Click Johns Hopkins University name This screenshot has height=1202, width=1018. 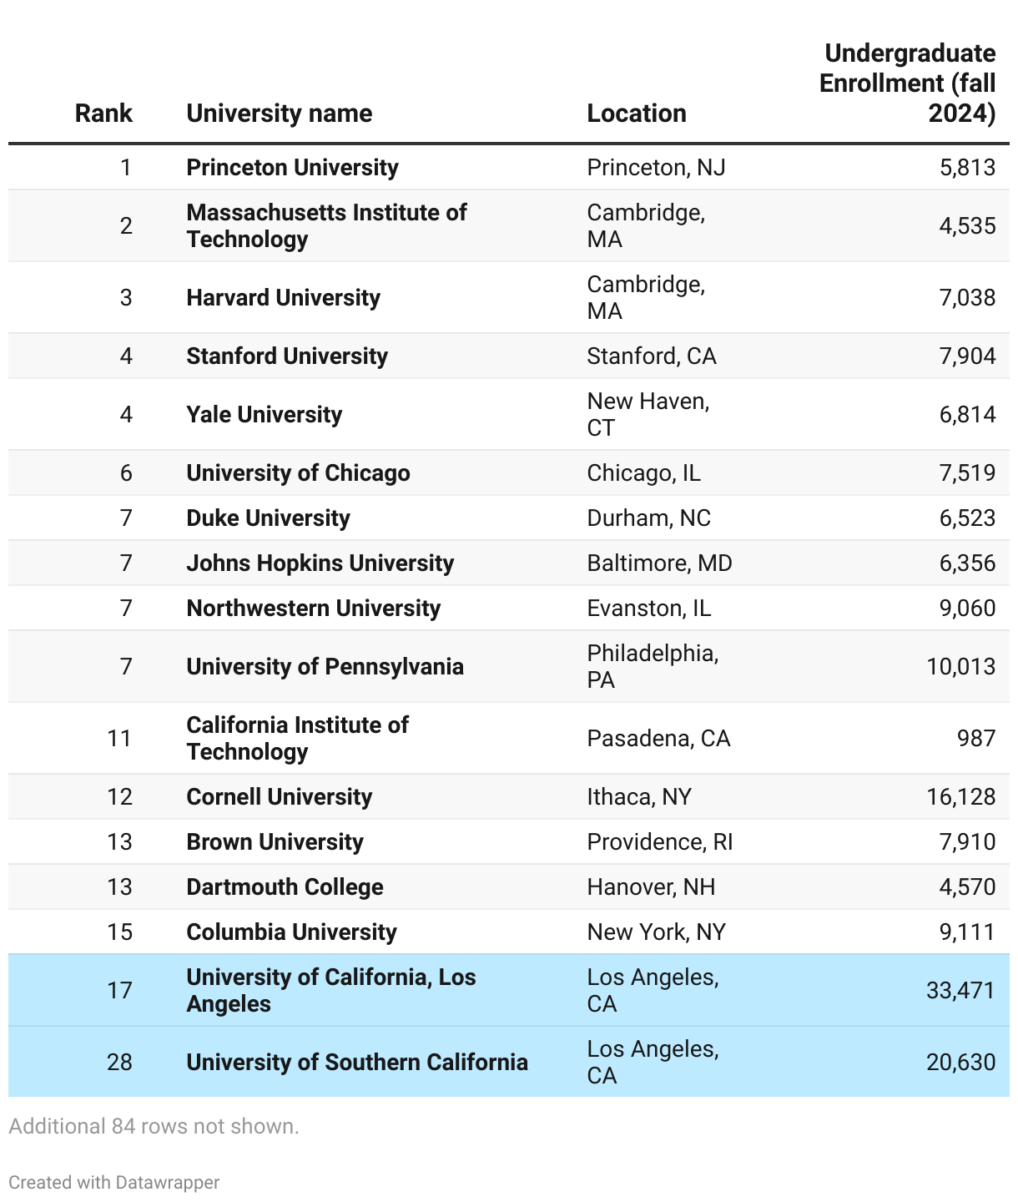320,563
